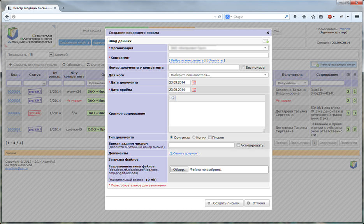Close the incoming letter creation dialog
Viewport: 364px width, 224px height.
pos(267,33)
